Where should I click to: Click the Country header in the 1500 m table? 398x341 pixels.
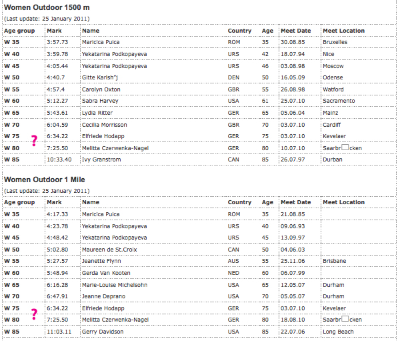pyautogui.click(x=239, y=31)
